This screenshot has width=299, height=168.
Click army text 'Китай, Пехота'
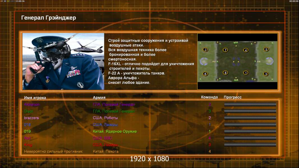point(106,151)
